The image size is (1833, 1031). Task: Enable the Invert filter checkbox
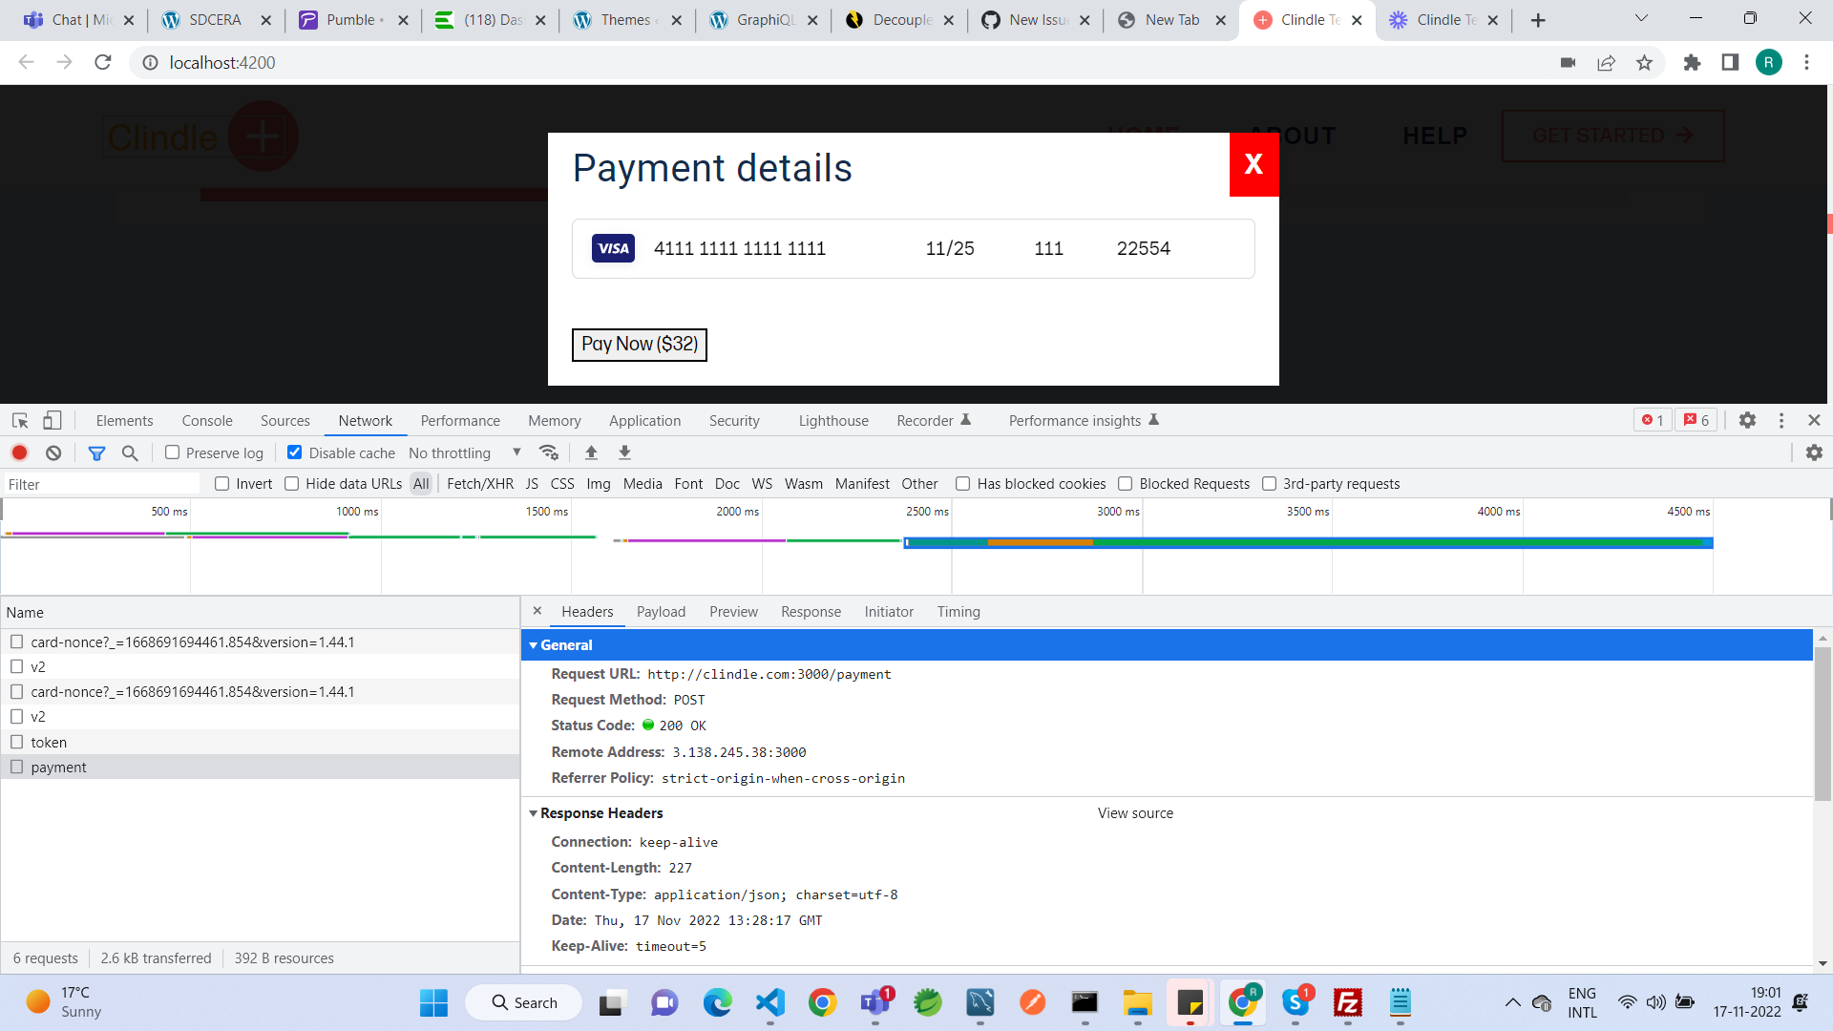click(x=221, y=483)
